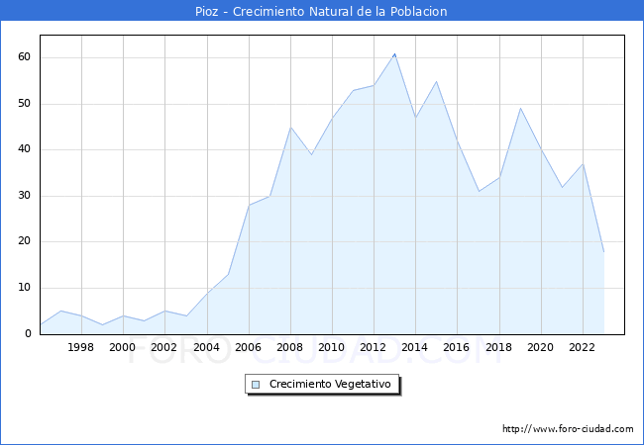Click the y-axis value 50
The height and width of the screenshot is (445, 644).
(x=24, y=103)
